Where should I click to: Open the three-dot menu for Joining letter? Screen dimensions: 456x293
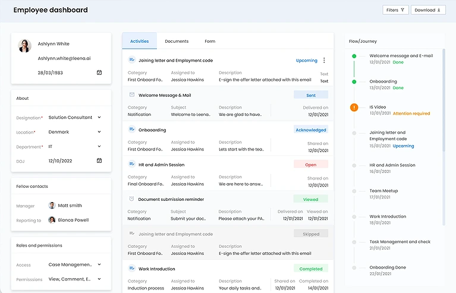point(324,60)
